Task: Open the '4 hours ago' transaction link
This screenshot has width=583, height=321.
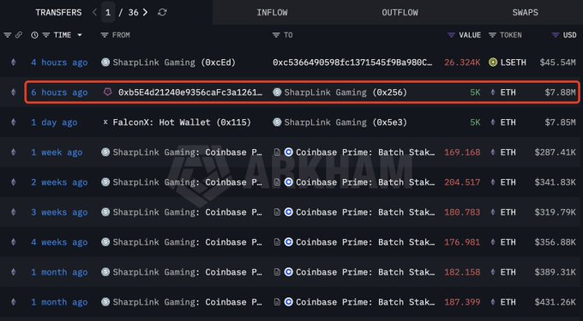Action: [59, 62]
